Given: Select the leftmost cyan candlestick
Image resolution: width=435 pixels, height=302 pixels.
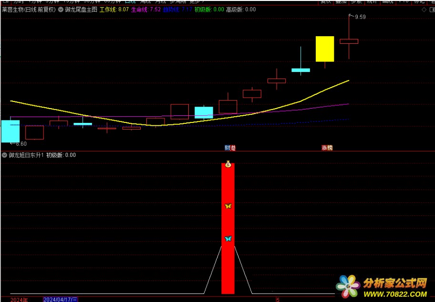Looking at the screenshot, I should coord(10,131).
